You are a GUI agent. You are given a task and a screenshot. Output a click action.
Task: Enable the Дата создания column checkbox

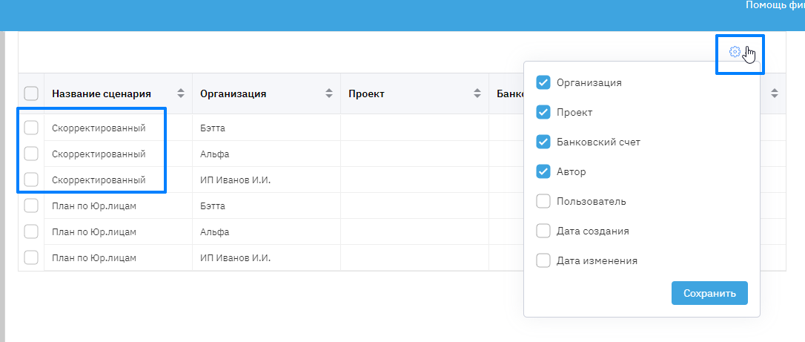point(543,231)
